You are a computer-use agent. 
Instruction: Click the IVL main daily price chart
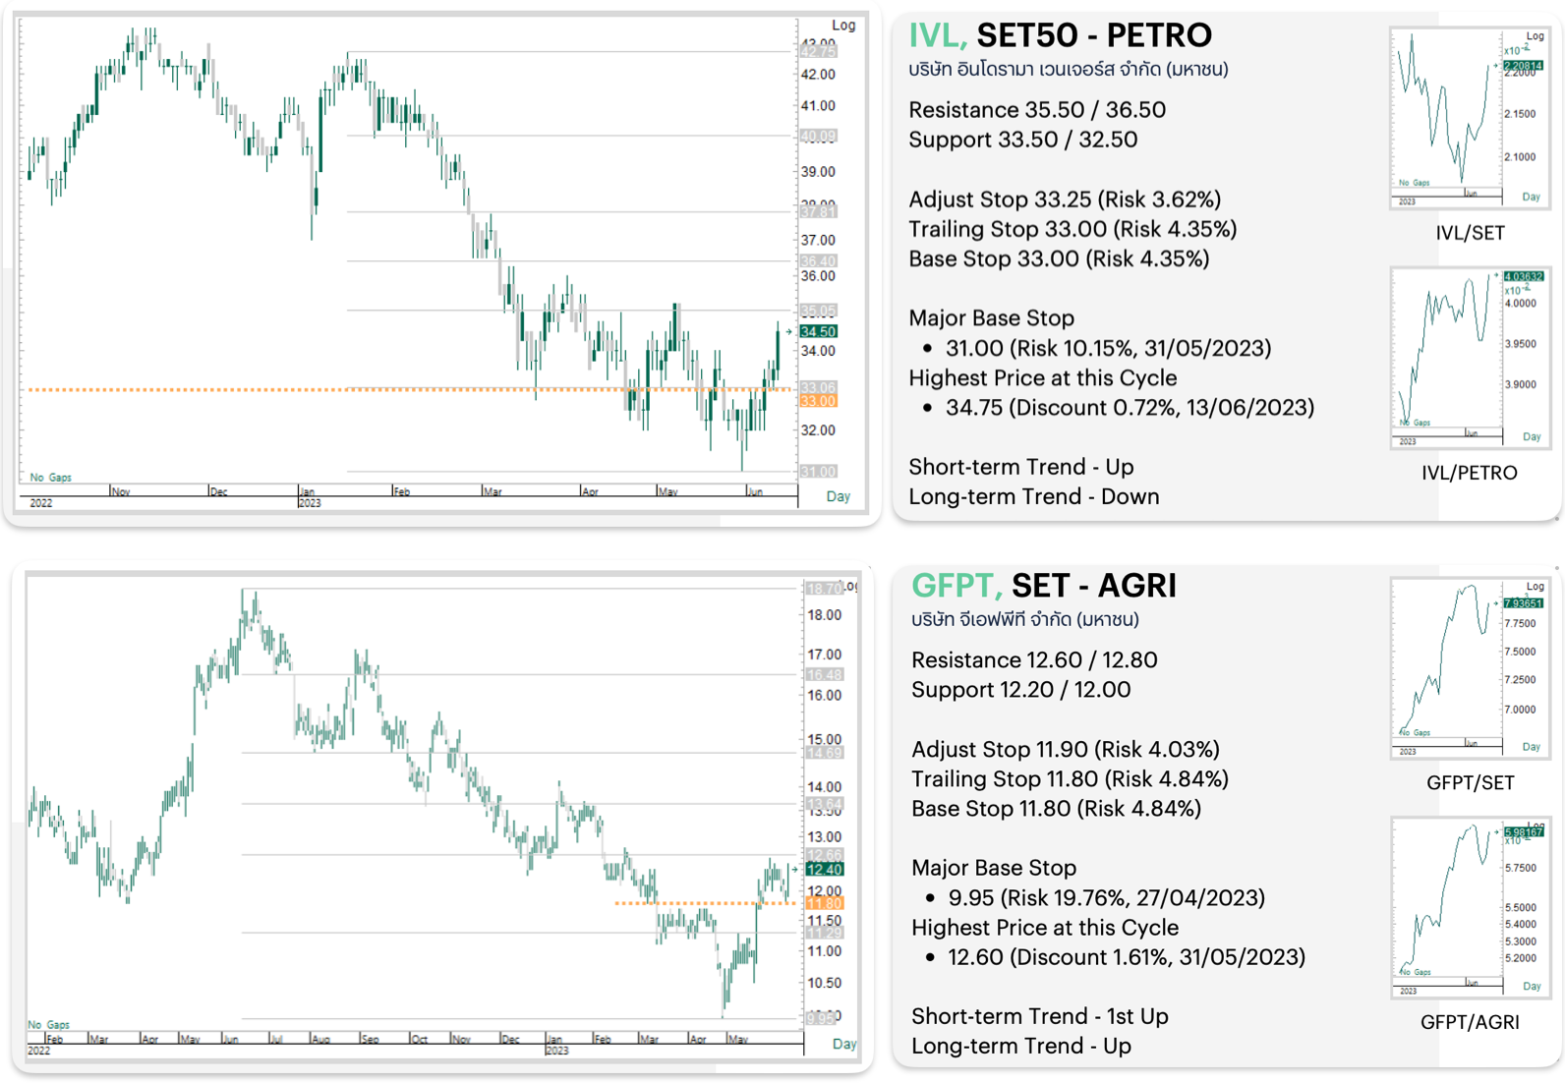[442, 263]
